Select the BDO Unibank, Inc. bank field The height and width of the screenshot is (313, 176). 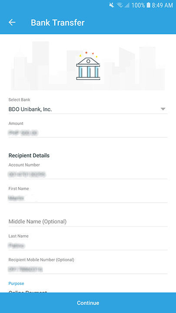point(88,109)
